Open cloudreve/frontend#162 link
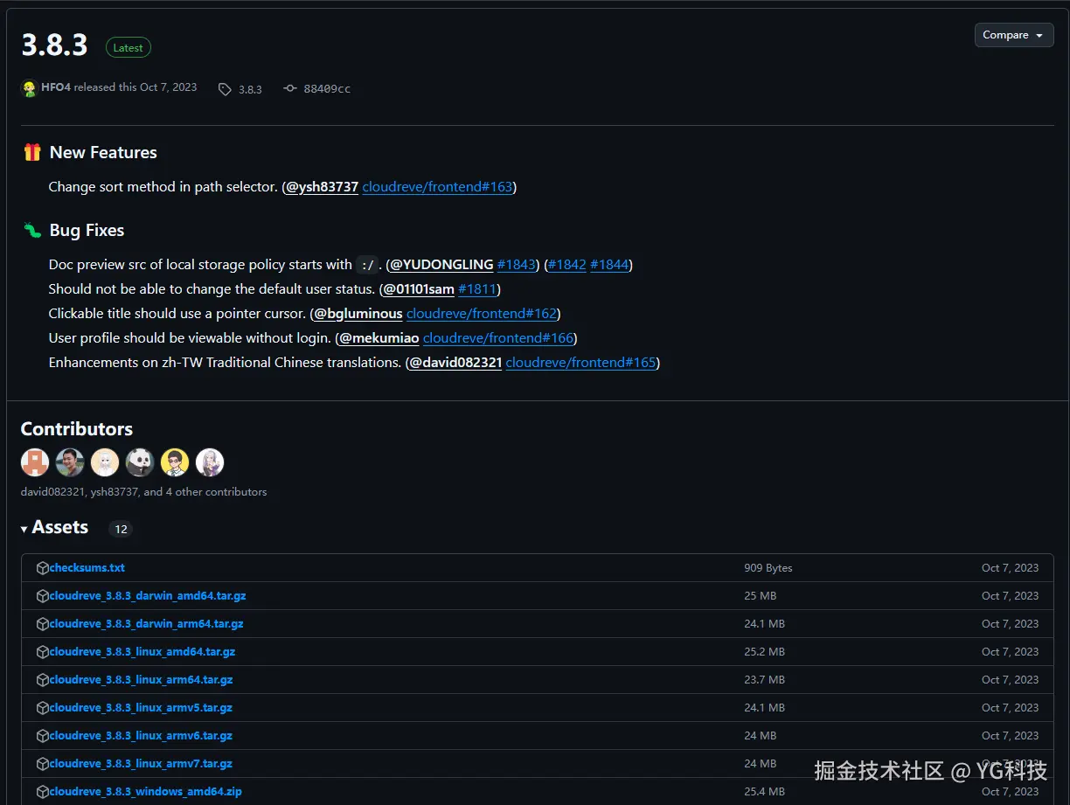Screen dimensions: 1070x805 pos(482,314)
